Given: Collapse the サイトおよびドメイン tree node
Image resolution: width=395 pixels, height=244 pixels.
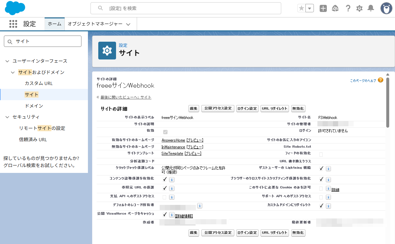Looking at the screenshot, I should click(13, 72).
